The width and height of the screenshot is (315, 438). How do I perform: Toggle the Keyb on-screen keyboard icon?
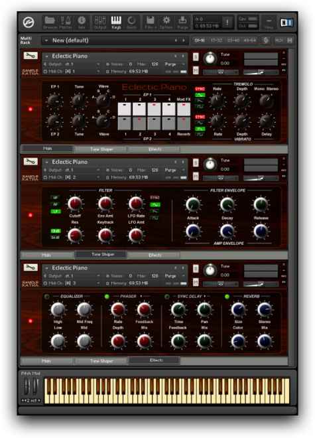tap(116, 23)
